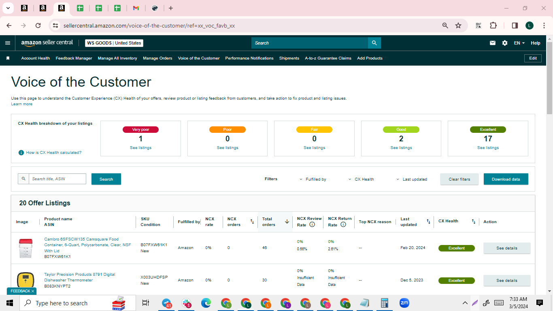Open the Seller Central hamburger menu
Viewport: 553px width, 311px height.
click(7, 43)
